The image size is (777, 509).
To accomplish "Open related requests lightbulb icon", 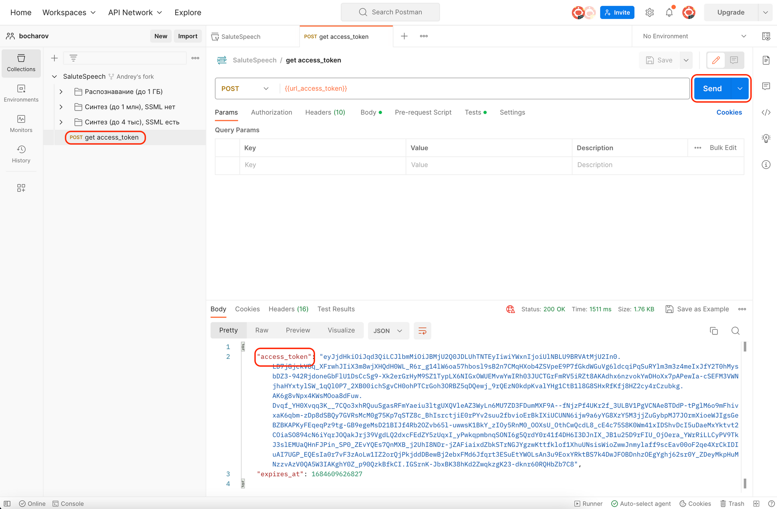I will point(766,138).
